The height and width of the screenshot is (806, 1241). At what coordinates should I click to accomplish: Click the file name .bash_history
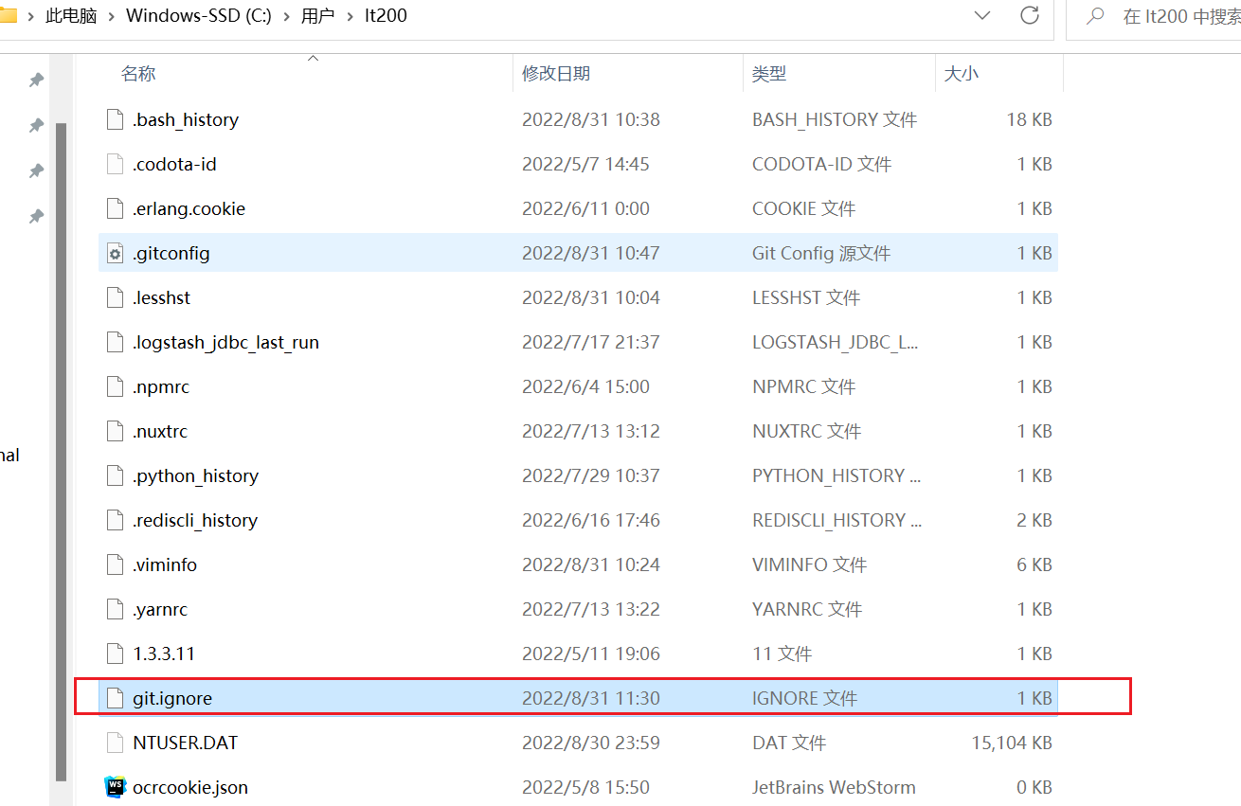(186, 120)
